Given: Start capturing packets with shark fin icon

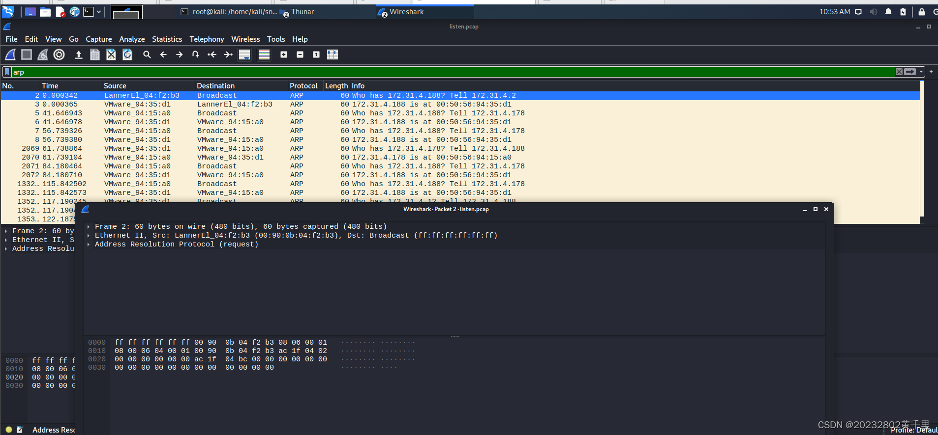Looking at the screenshot, I should tap(10, 54).
